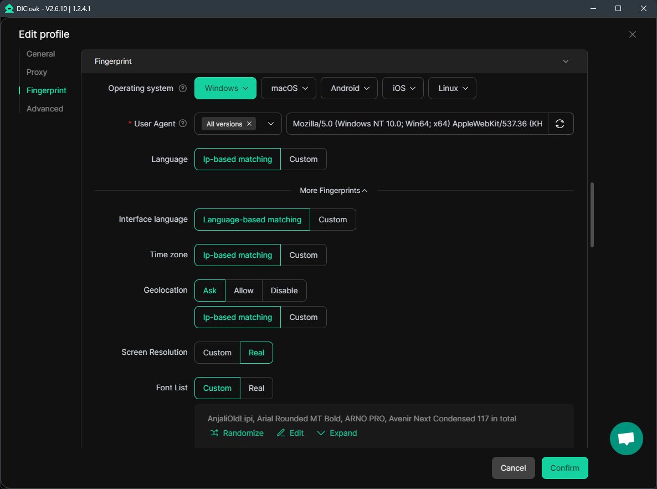Viewport: 657px width, 489px height.
Task: Remove the All versions tag
Action: click(249, 124)
